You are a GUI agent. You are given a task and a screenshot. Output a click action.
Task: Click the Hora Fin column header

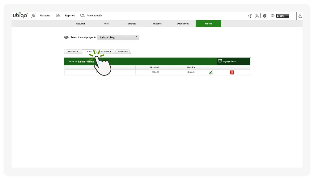191,67
